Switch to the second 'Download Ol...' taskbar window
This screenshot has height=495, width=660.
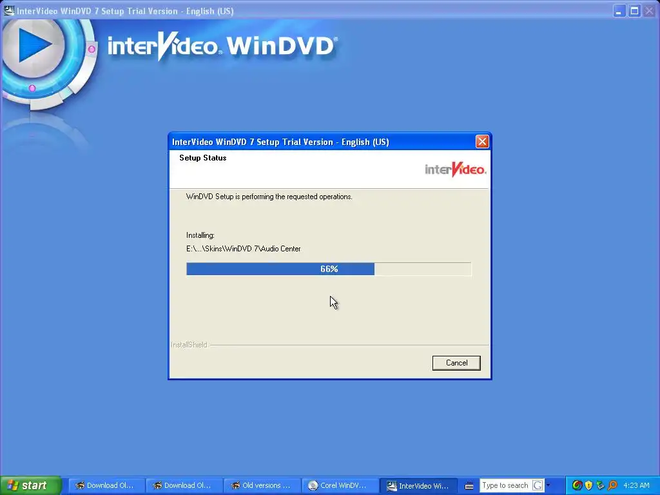click(184, 485)
